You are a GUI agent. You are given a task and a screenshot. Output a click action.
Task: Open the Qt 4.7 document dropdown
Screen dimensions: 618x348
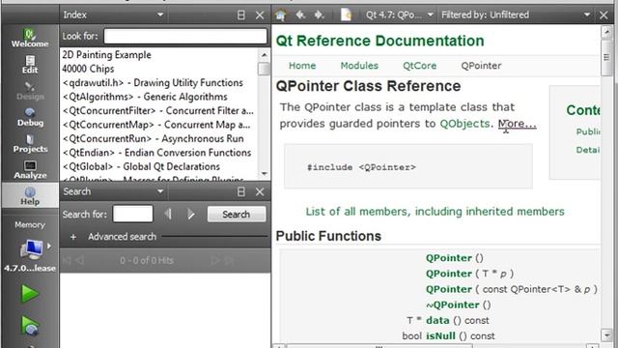pyautogui.click(x=399, y=15)
